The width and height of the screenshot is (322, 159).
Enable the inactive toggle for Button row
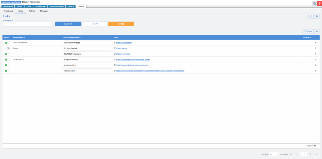tap(7, 48)
